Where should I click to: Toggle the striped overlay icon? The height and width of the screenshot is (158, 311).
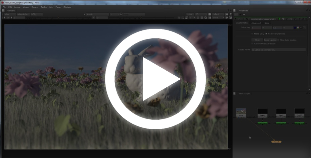pyautogui.click(x=231, y=18)
